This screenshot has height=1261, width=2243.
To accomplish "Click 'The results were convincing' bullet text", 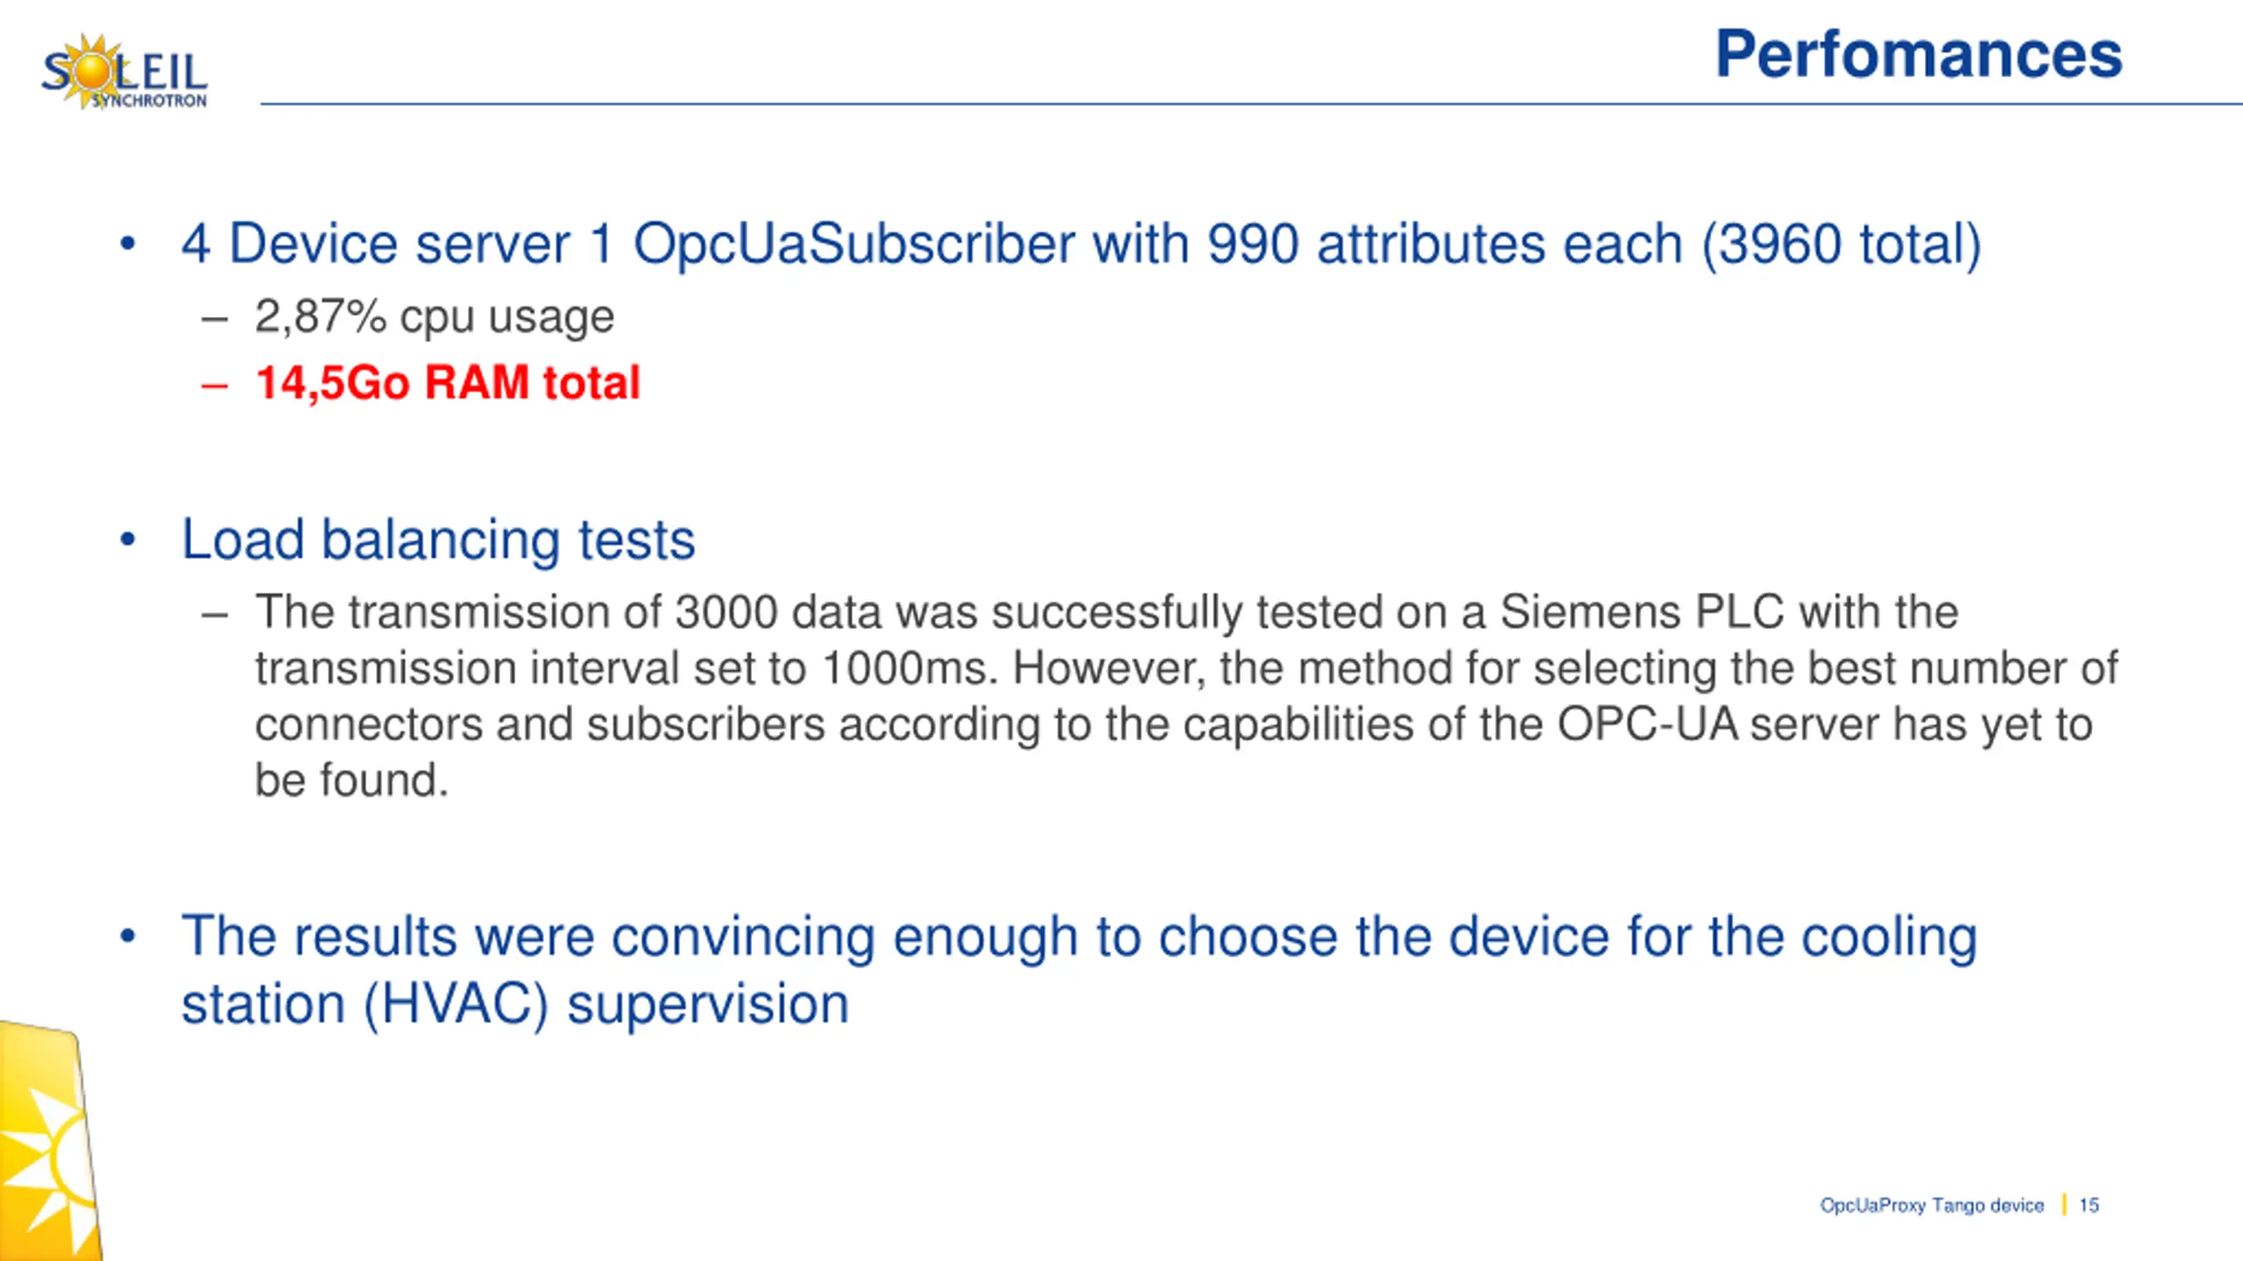I will pos(1079,969).
